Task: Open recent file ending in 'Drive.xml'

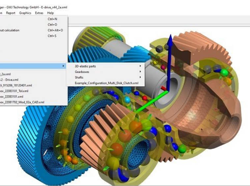Action: [10, 80]
